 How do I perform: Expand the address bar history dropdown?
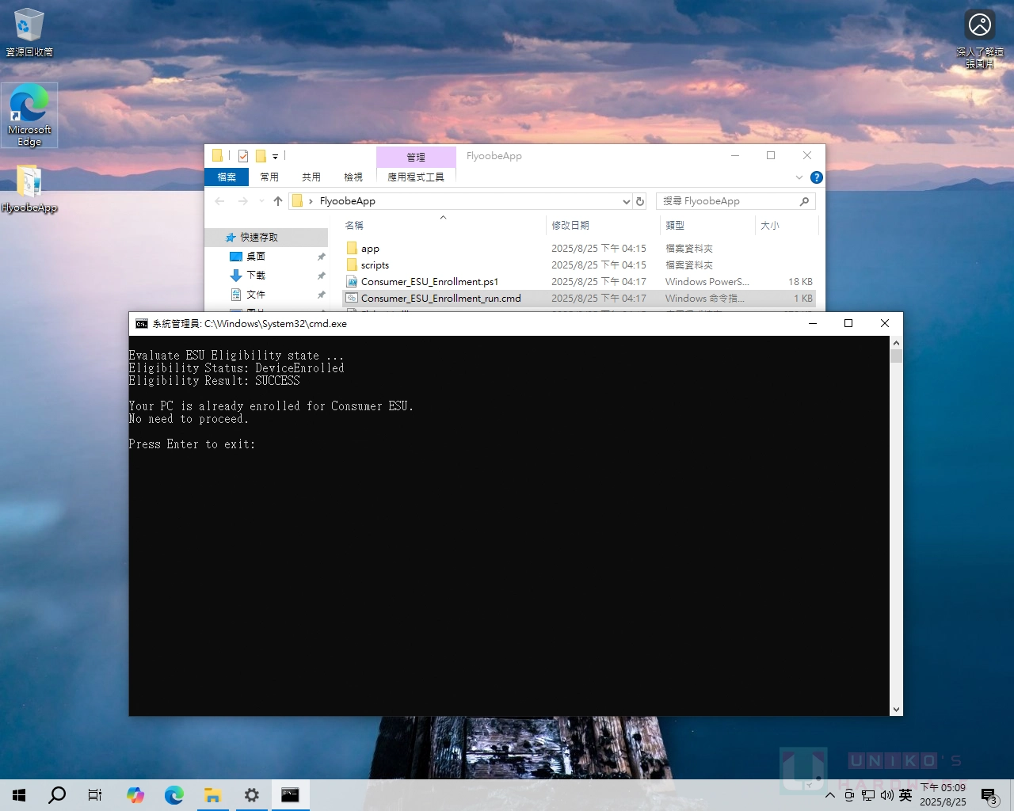[627, 201]
